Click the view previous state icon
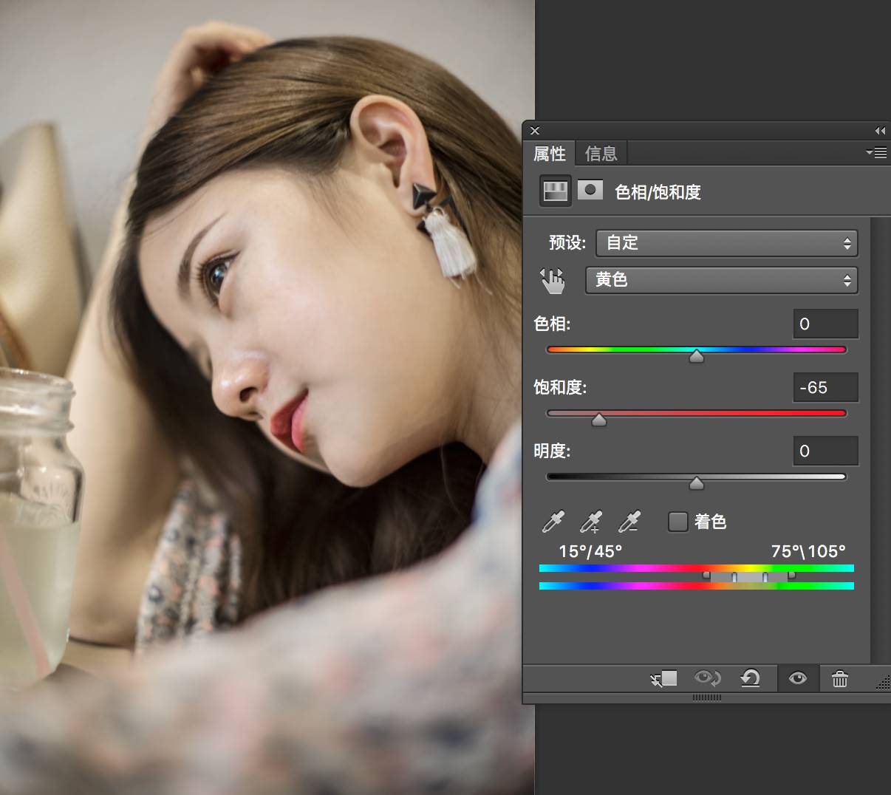Screen dimensions: 891x795 (x=707, y=678)
